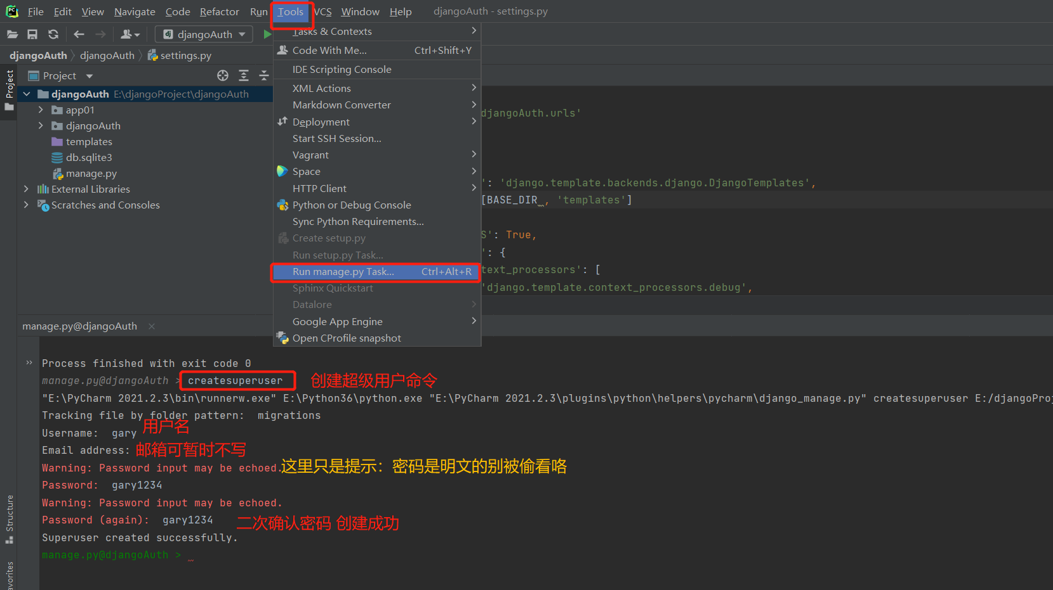Click the double-chevron icon in the console gutter
Viewport: 1053px width, 590px height.
(x=29, y=362)
